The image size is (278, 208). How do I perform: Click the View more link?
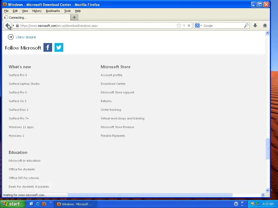pos(26,37)
